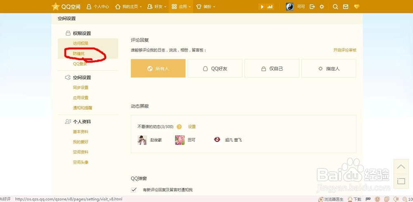
Task: Select QQ好友 comment permission
Action: point(215,68)
